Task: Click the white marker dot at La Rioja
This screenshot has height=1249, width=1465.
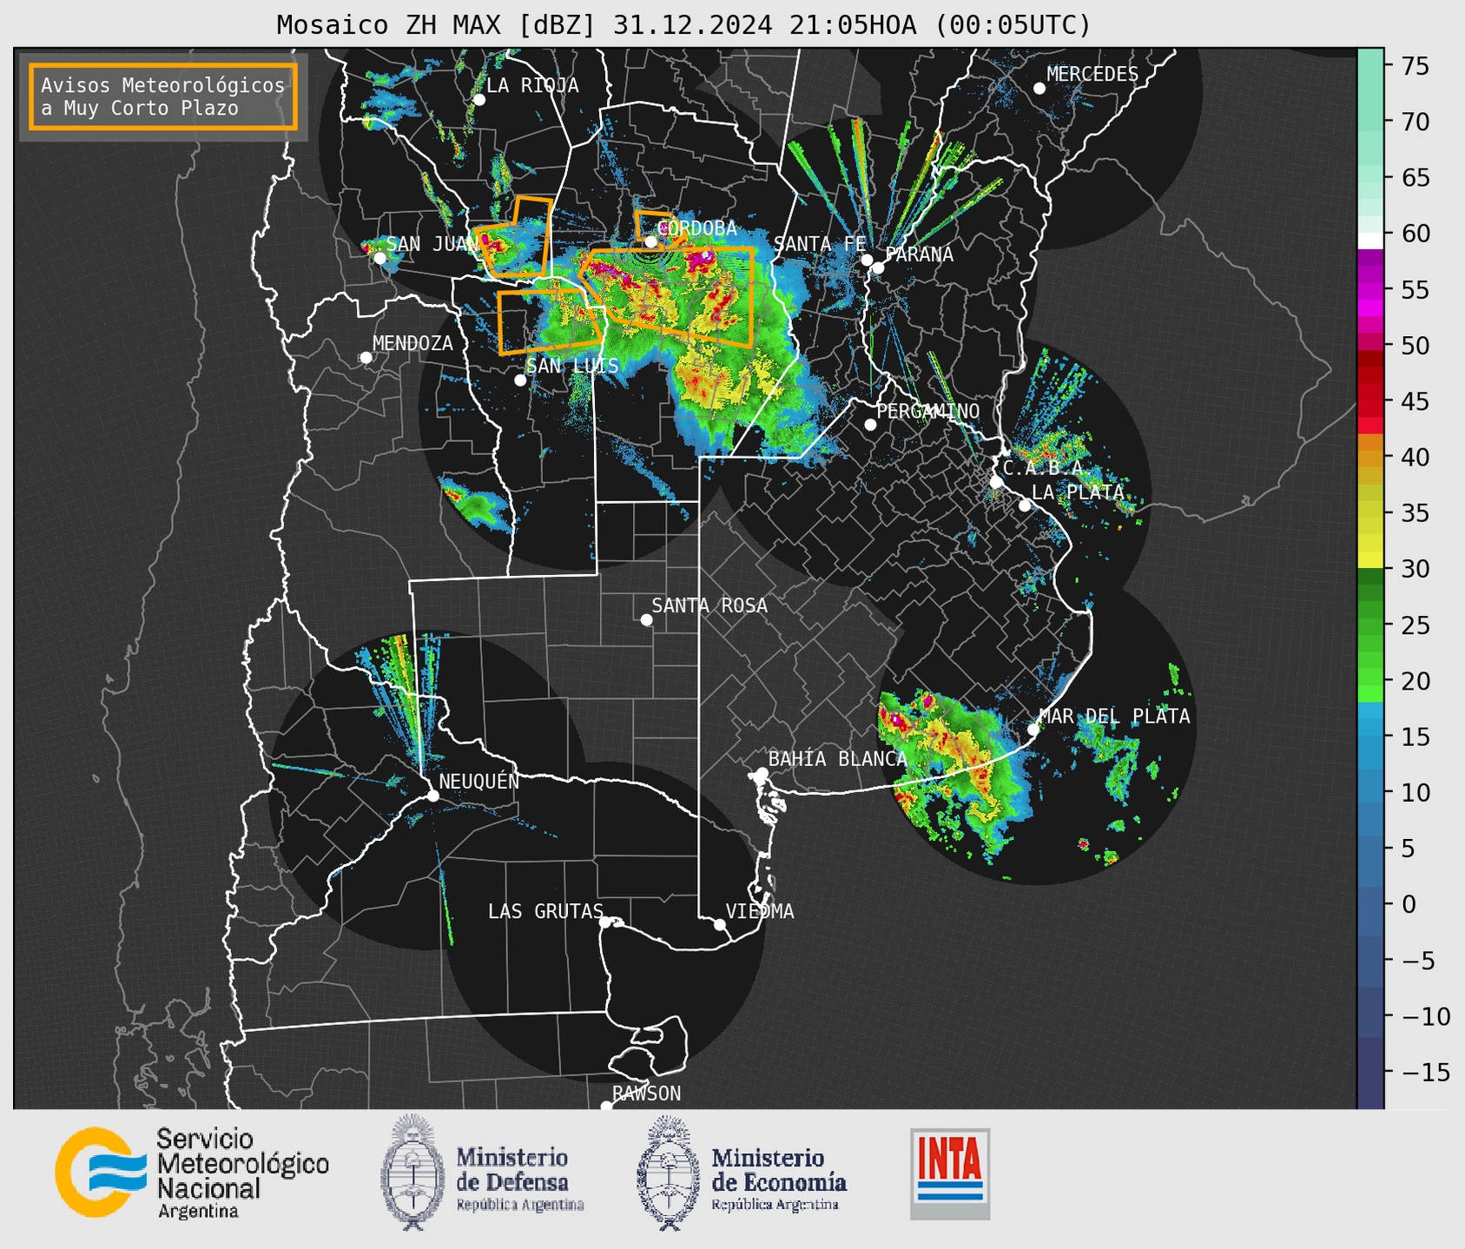Action: click(x=478, y=100)
